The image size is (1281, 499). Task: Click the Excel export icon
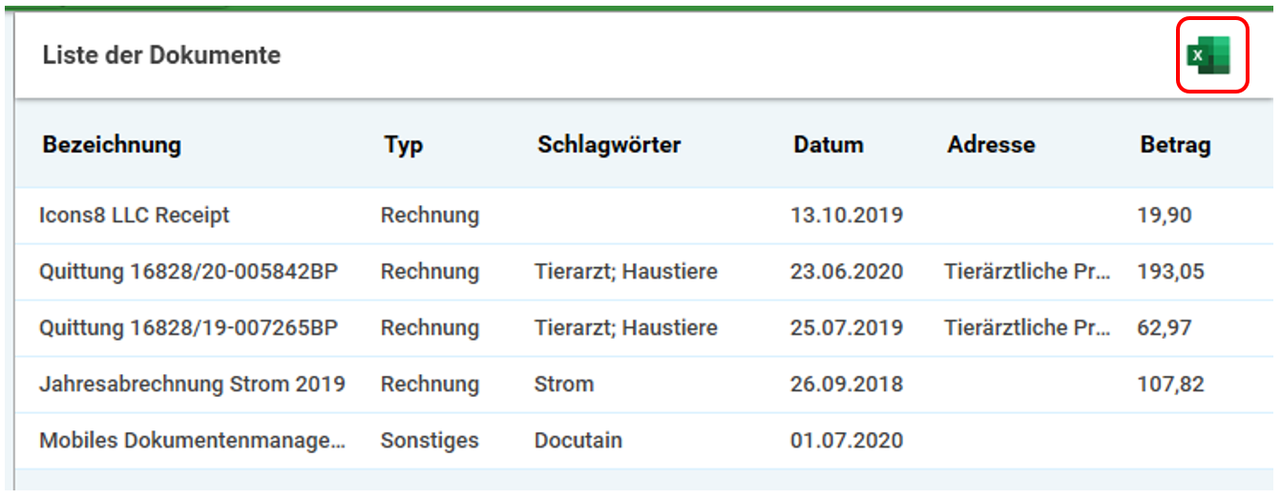click(1208, 55)
